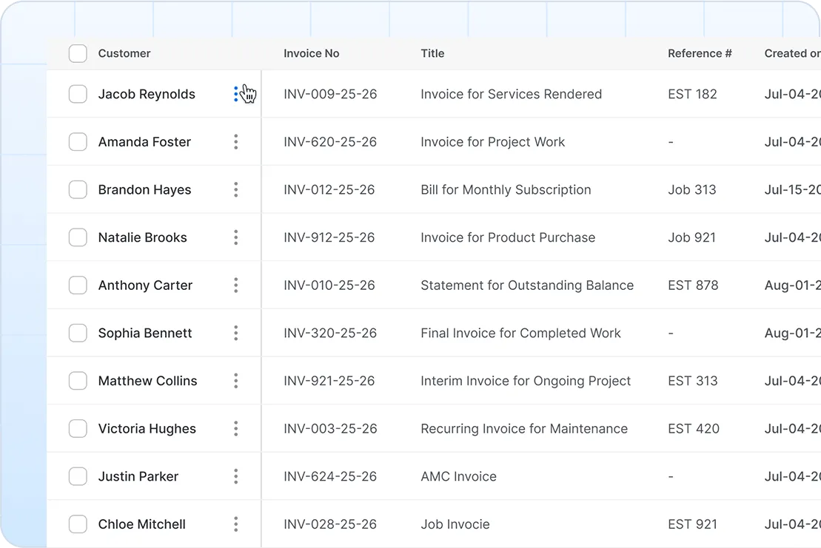
Task: Open three-dot menu for Chloe Mitchell
Action: [235, 524]
